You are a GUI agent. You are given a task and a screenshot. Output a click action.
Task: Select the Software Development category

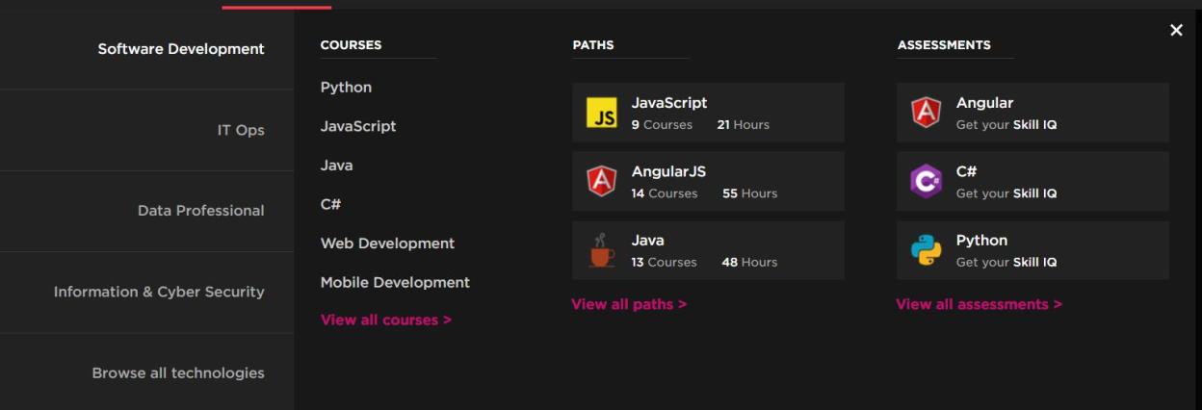click(x=181, y=49)
